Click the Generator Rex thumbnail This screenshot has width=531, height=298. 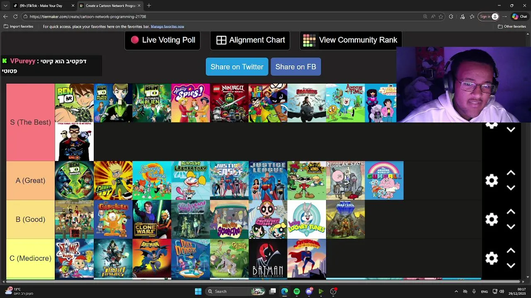tap(74, 142)
